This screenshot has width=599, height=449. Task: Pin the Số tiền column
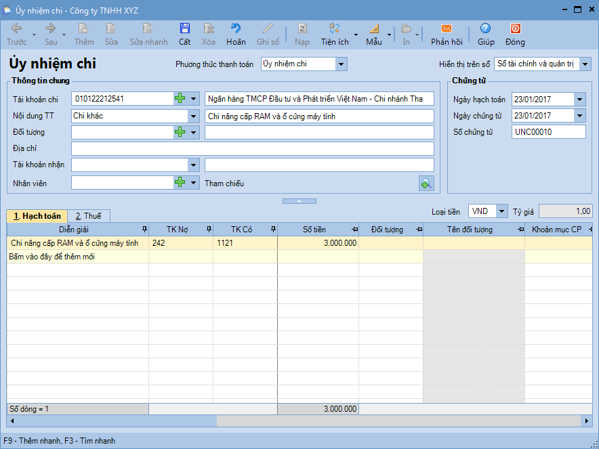pos(354,230)
